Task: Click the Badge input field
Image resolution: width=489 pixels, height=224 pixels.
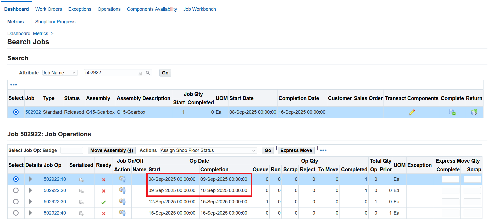Action: coord(72,150)
